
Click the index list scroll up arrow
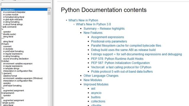pos(49,10)
